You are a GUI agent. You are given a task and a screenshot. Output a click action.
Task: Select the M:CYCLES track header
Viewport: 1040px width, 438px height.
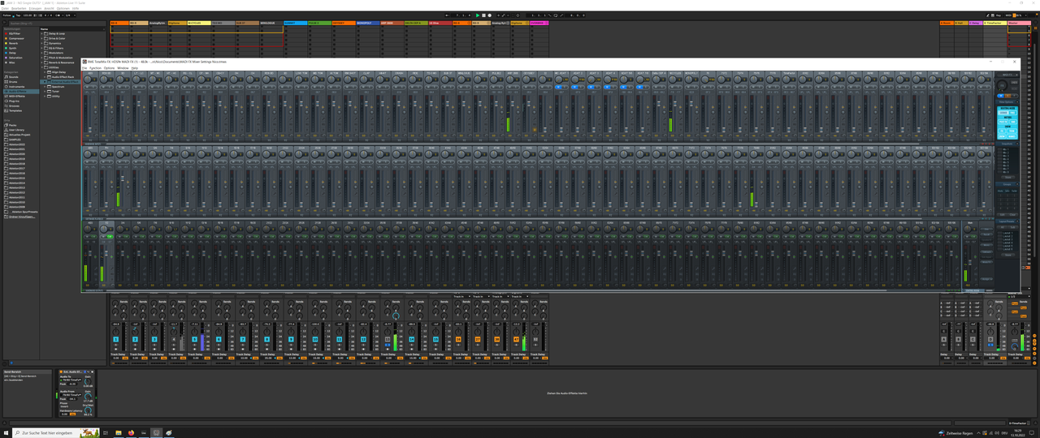pos(199,23)
